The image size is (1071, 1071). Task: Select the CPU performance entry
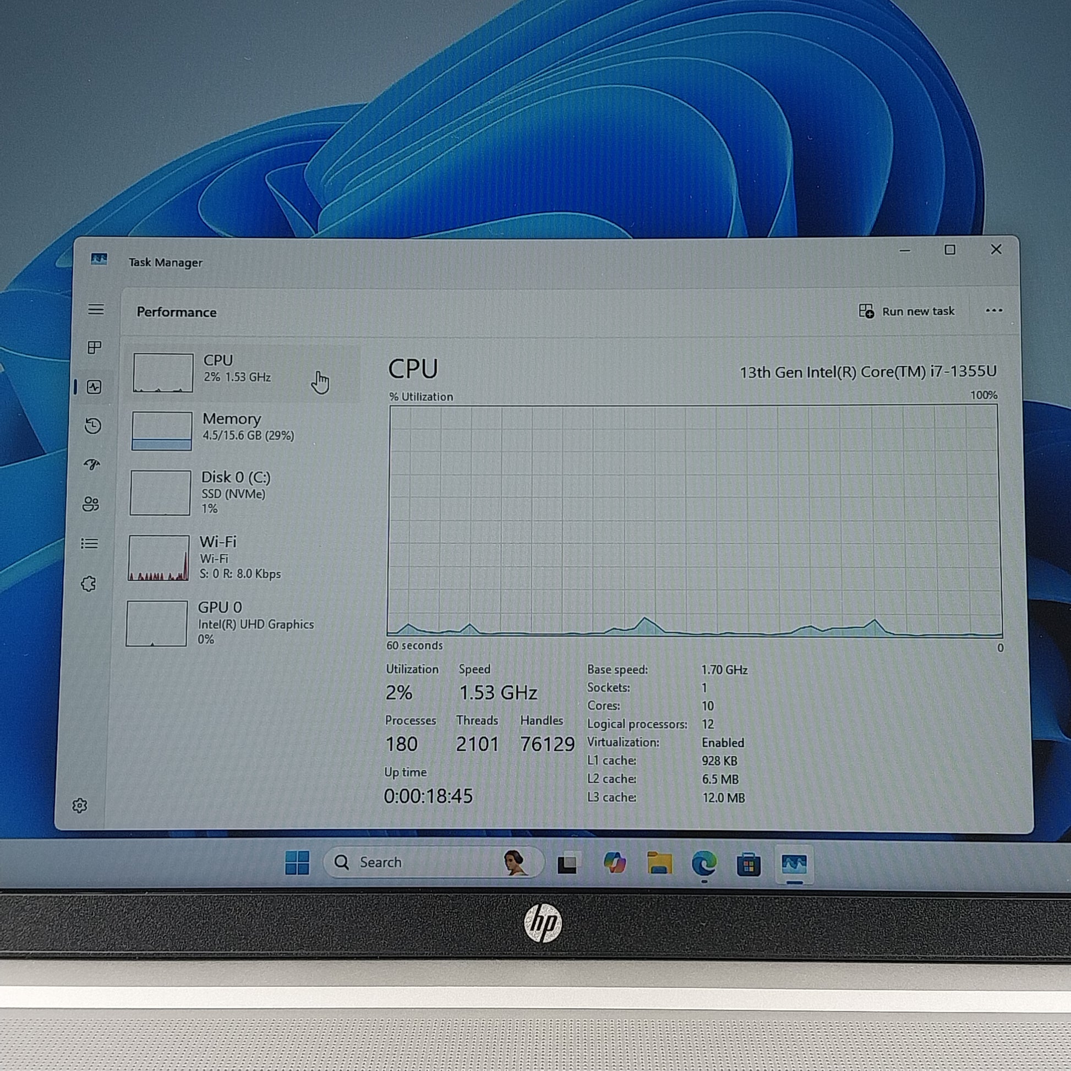[242, 373]
